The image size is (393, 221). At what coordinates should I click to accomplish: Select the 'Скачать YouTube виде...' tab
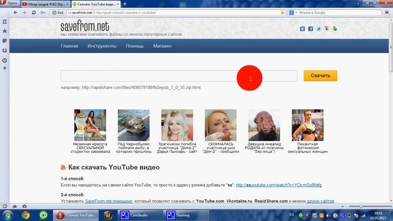click(x=96, y=4)
